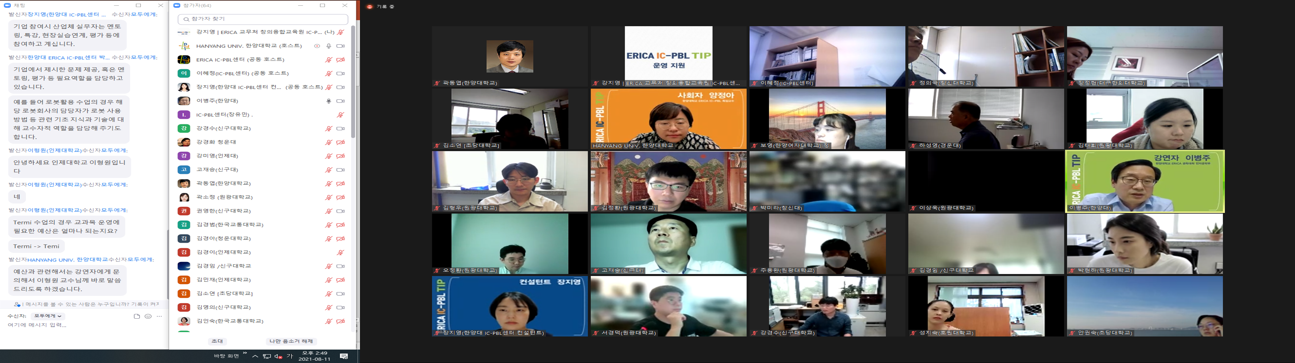The image size is (1295, 363).
Task: Select participant 권영한(신구대학교) in list
Action: pyautogui.click(x=223, y=211)
